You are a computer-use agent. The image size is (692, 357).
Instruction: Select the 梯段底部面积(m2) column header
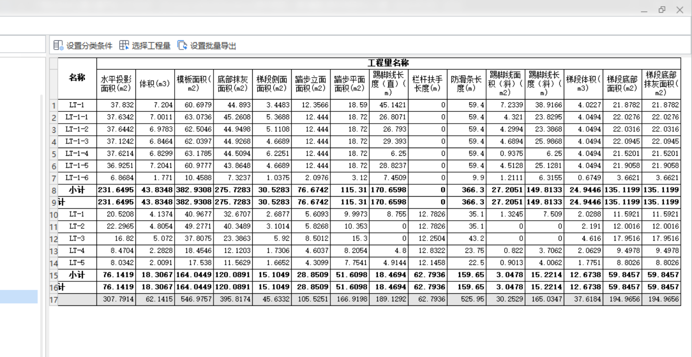click(x=622, y=84)
